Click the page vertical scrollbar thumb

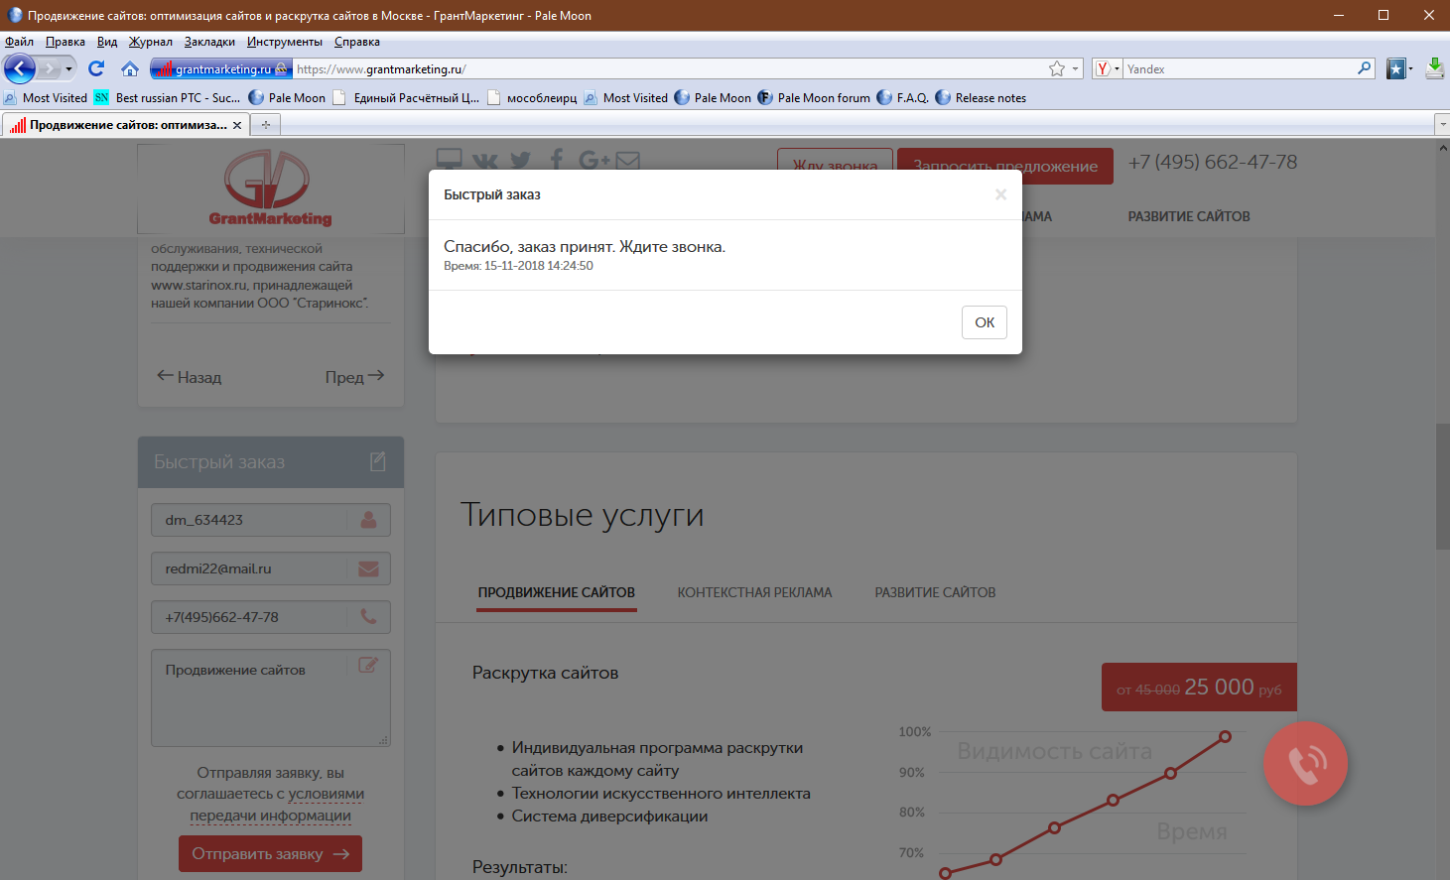[x=1442, y=486]
